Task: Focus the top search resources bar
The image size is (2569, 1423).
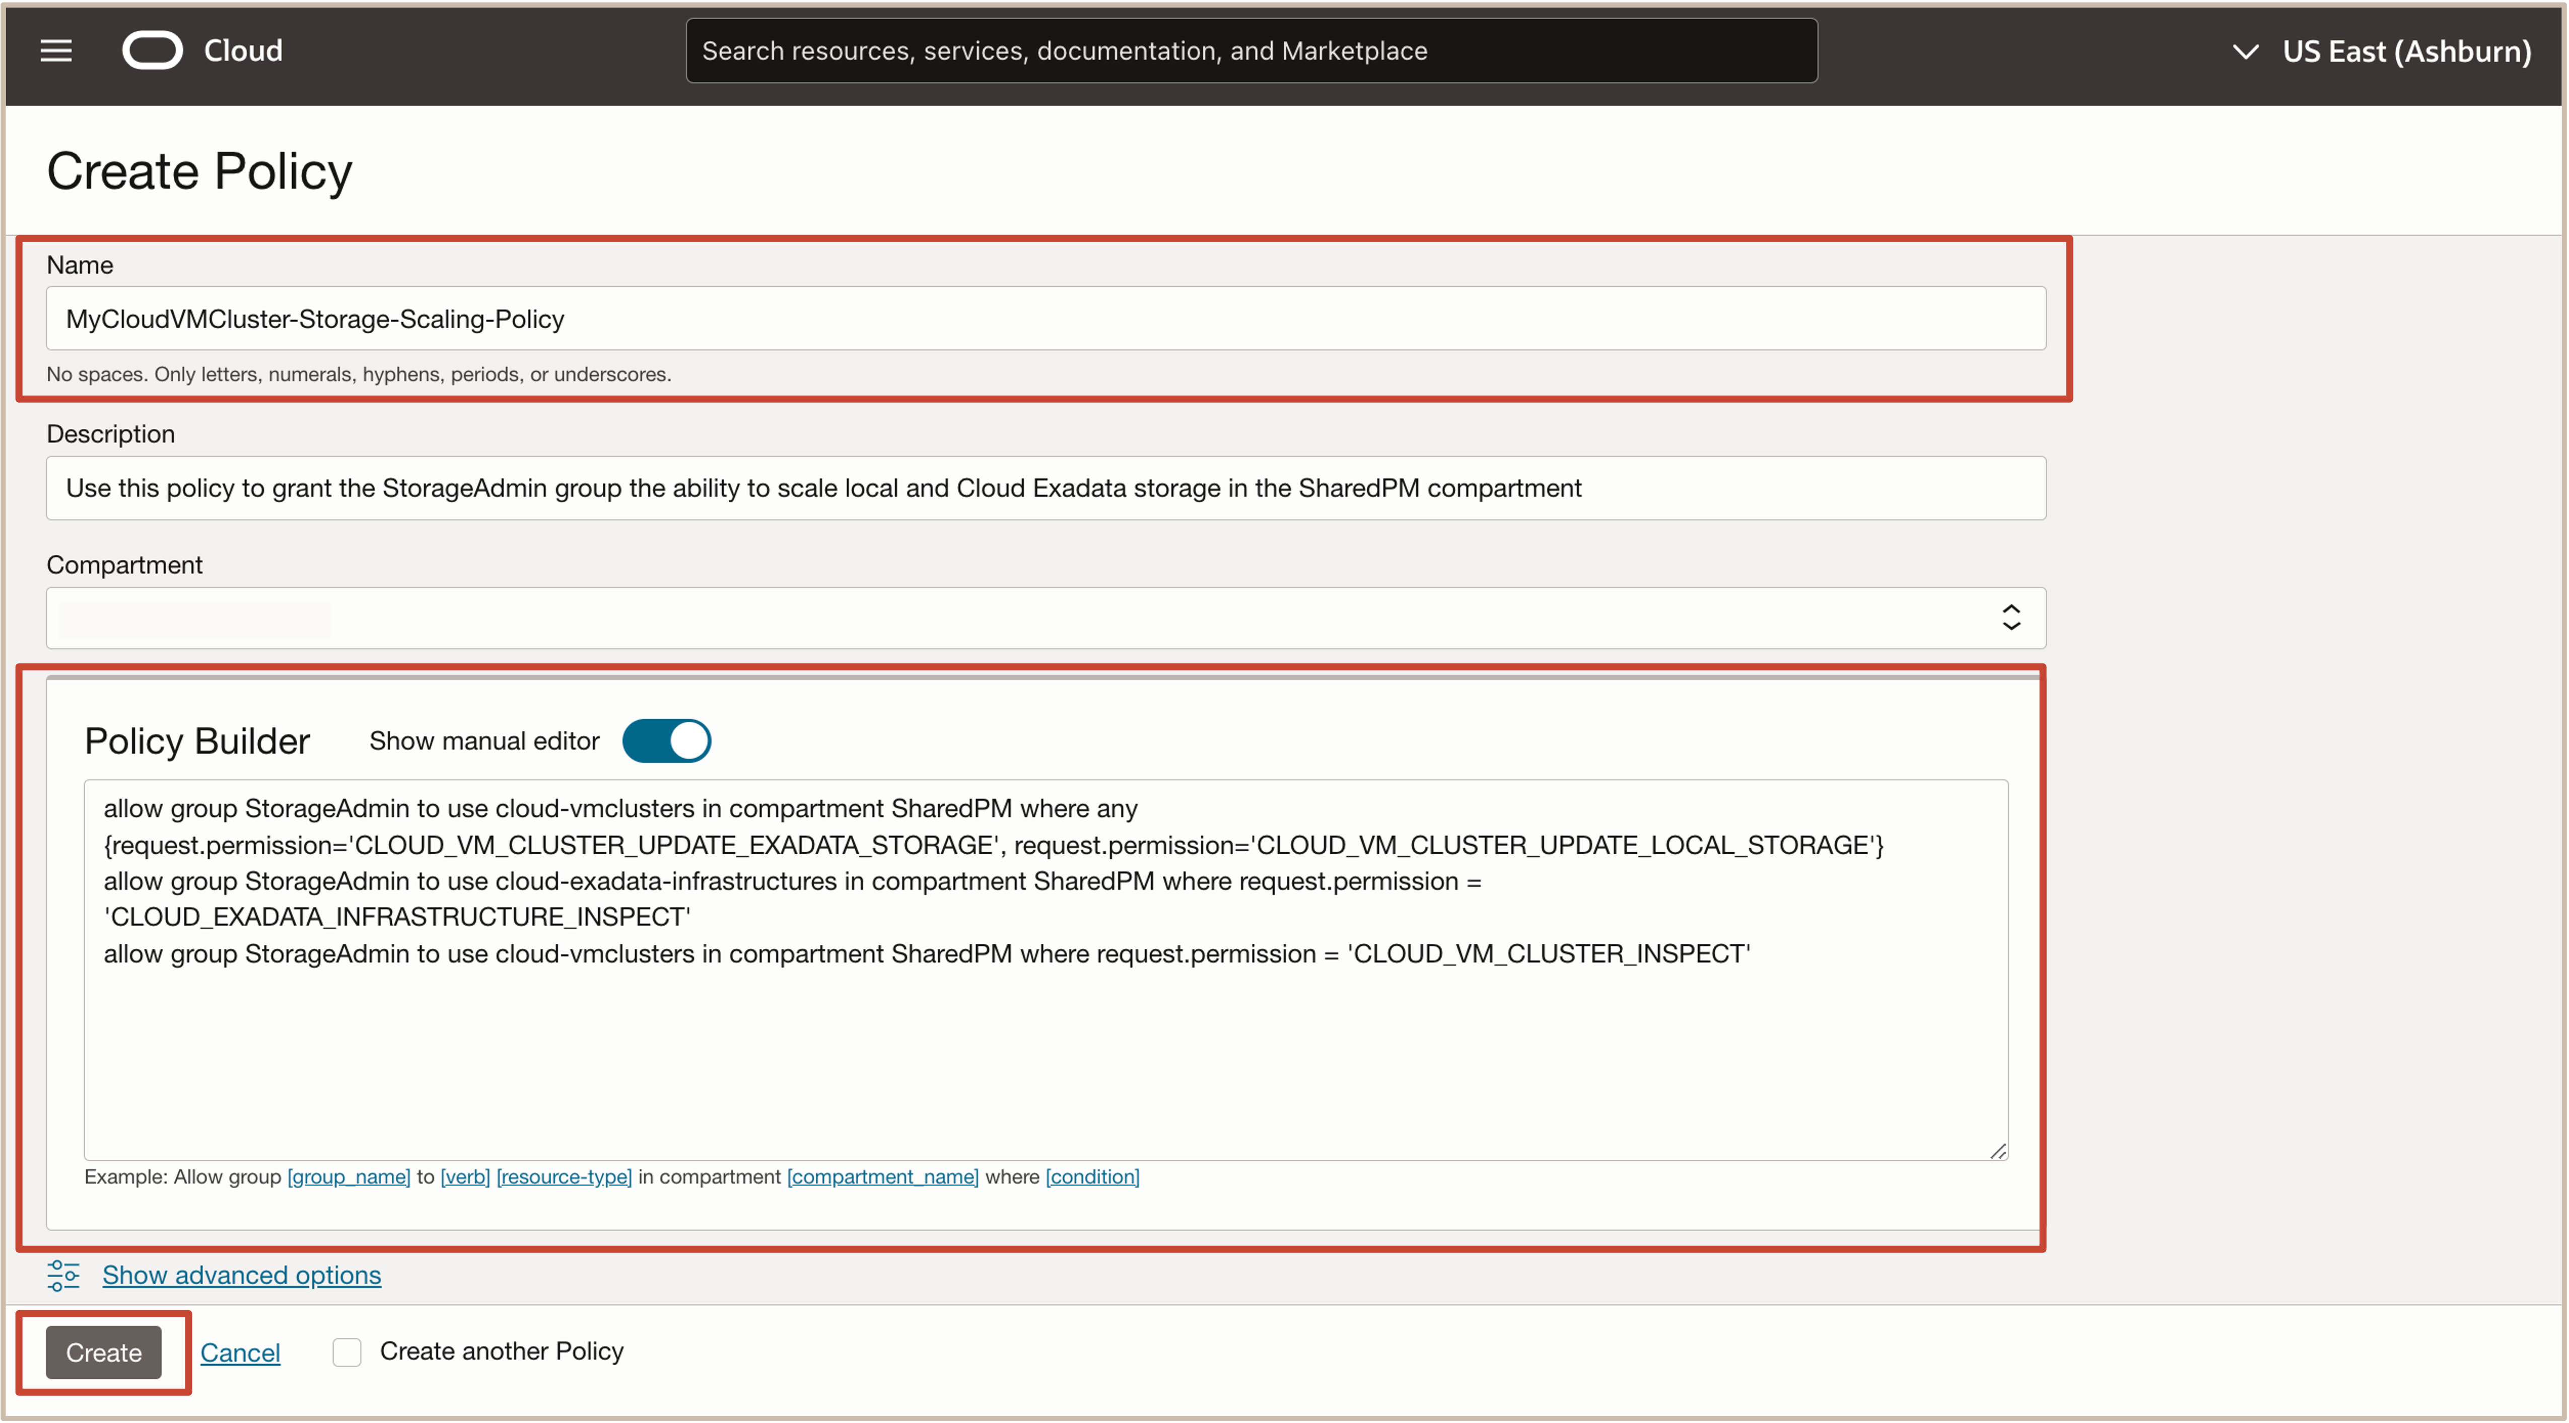Action: 1251,51
